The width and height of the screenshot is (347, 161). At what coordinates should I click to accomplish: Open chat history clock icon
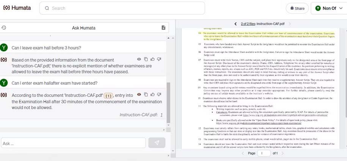click(x=3, y=28)
